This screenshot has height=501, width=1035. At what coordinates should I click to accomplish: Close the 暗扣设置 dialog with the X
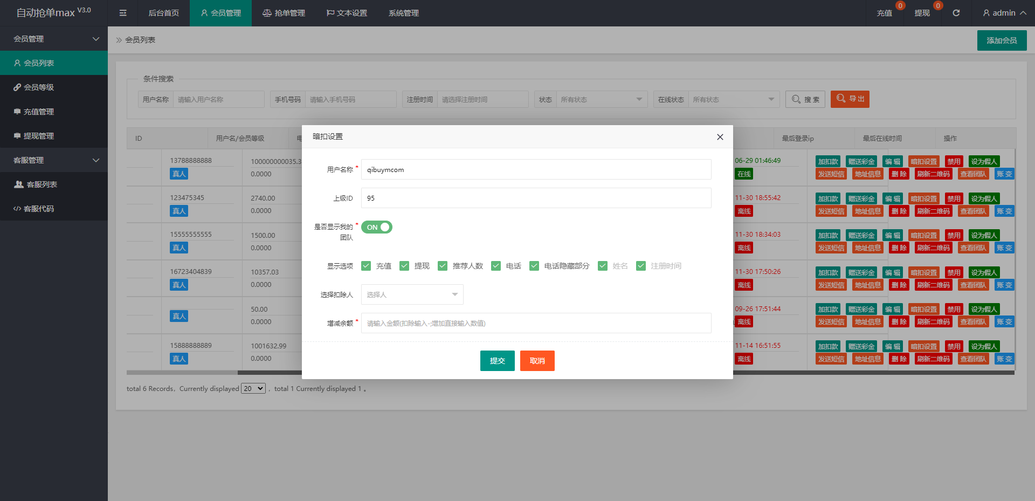coord(720,137)
